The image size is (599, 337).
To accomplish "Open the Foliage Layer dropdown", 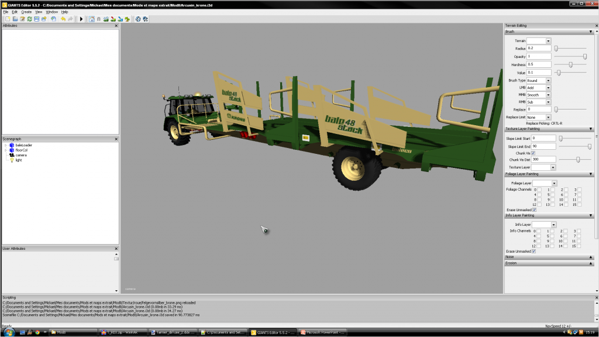I will coord(554,183).
